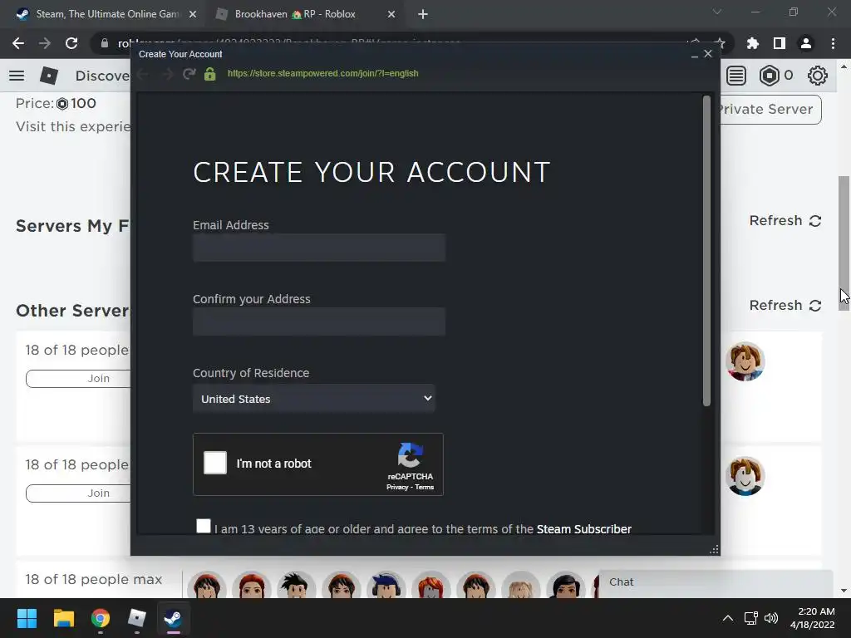Screen dimensions: 851x638
Task: Click the Steam popup URL text
Action: click(323, 73)
